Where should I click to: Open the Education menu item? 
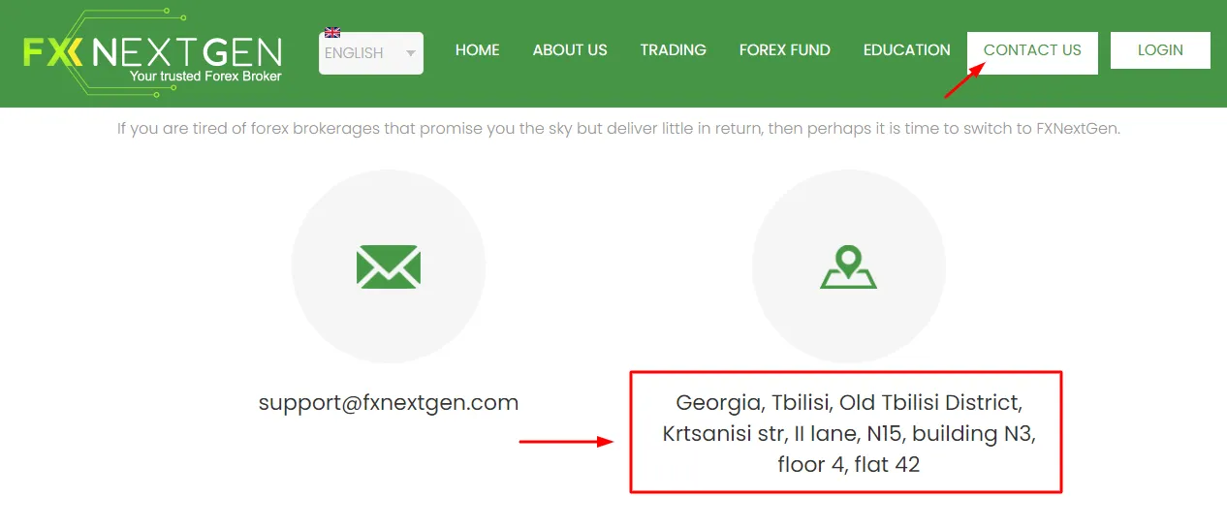pyautogui.click(x=907, y=50)
